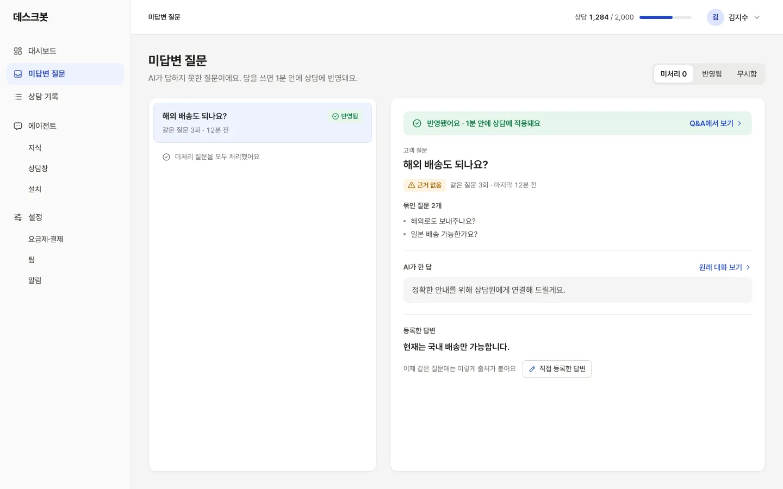Click check icon beside 미처리 질문을 모두 처리했어요
This screenshot has width=783, height=489.
[x=166, y=157]
